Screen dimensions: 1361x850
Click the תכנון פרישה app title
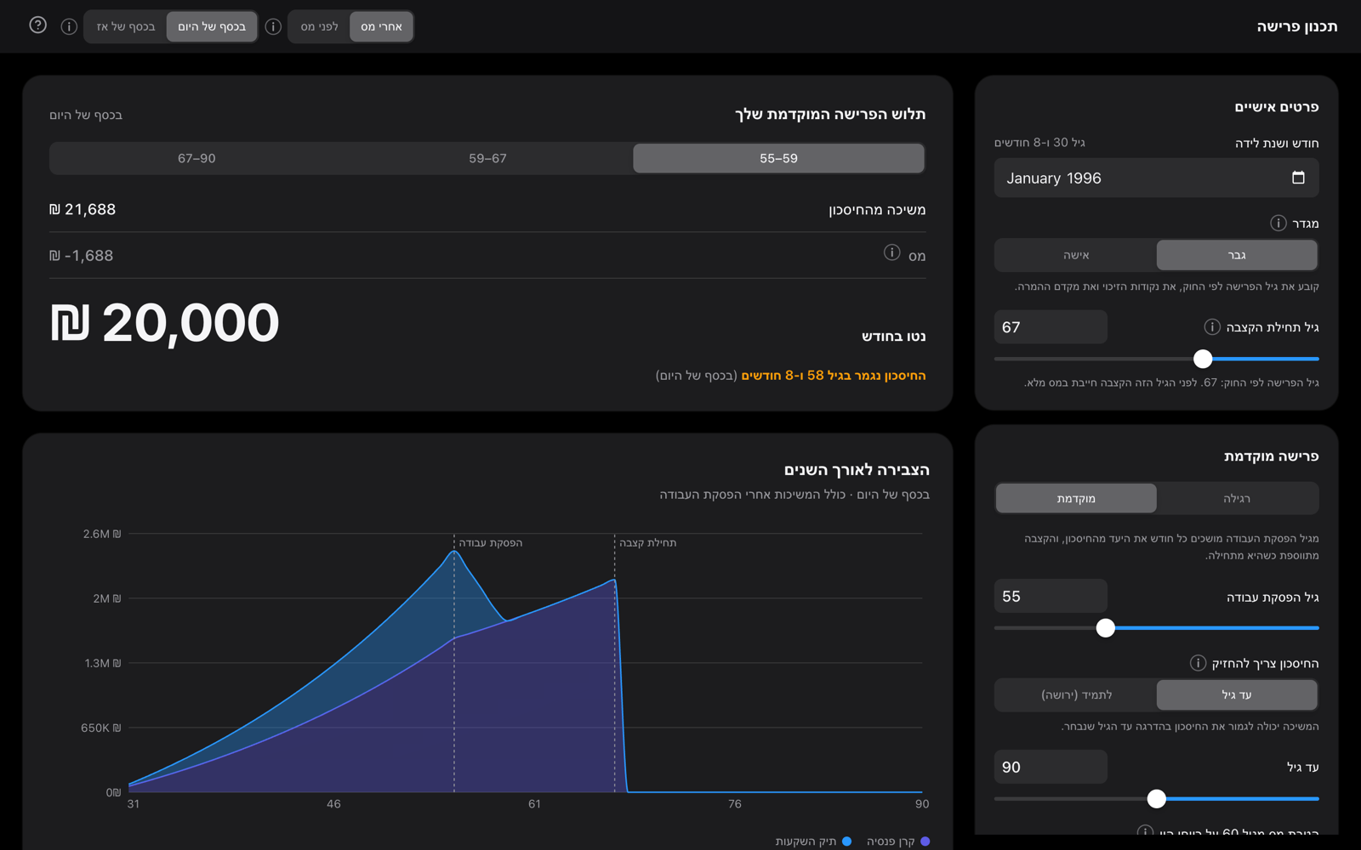(x=1297, y=26)
